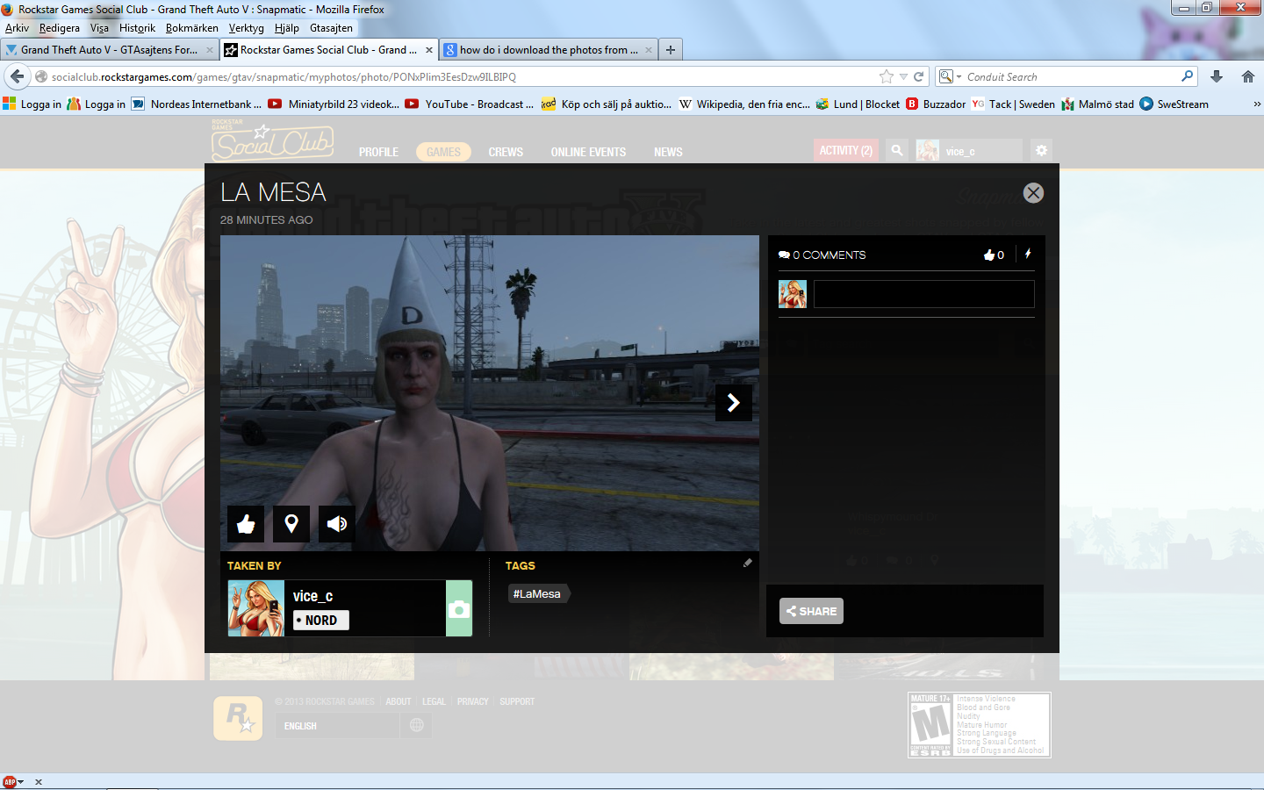The height and width of the screenshot is (790, 1264).
Task: Open Social Club search magnifier
Action: pos(897,150)
